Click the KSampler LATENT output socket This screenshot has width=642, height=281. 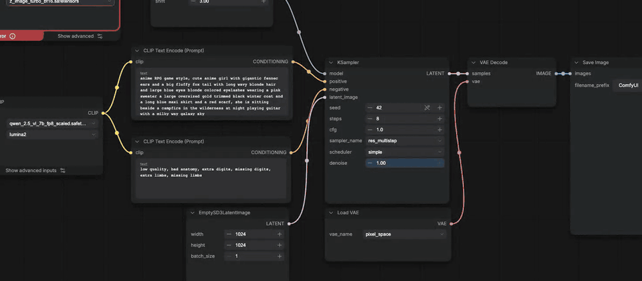[x=449, y=73]
